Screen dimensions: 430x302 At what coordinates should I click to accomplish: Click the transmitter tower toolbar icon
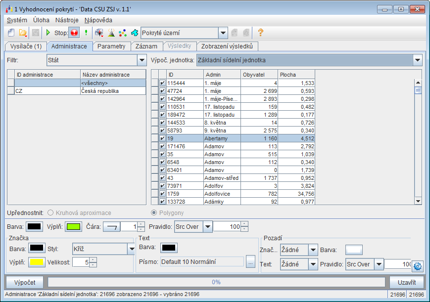(111, 33)
